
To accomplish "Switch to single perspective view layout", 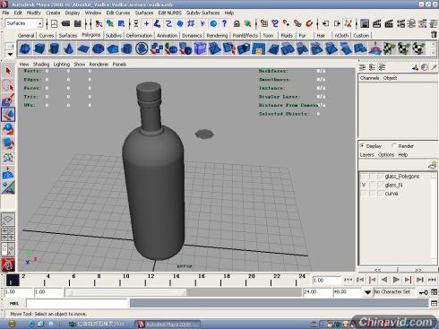I will coord(8,220).
